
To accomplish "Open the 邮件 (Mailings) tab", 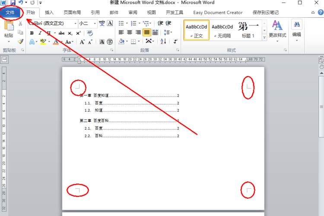I will (114, 13).
